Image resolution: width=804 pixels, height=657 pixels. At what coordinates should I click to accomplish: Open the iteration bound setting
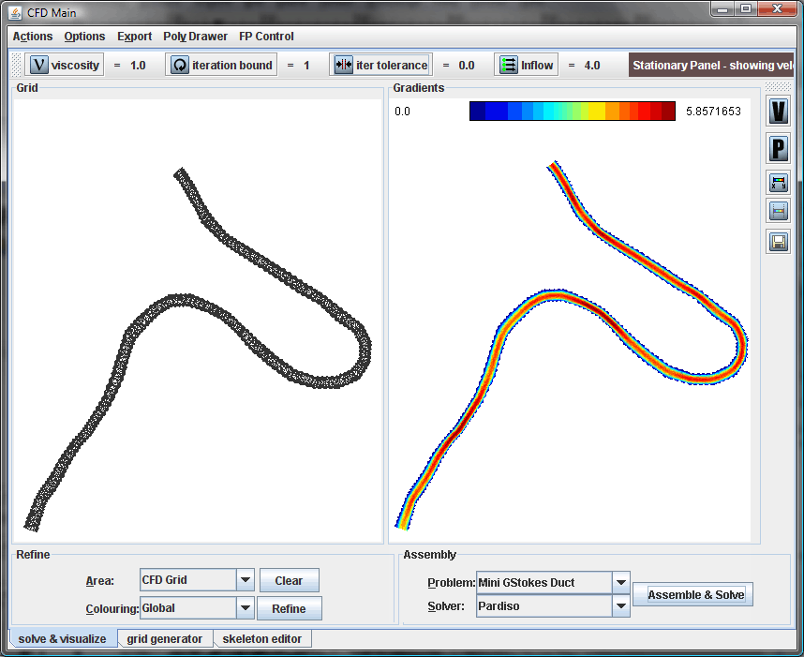[221, 65]
